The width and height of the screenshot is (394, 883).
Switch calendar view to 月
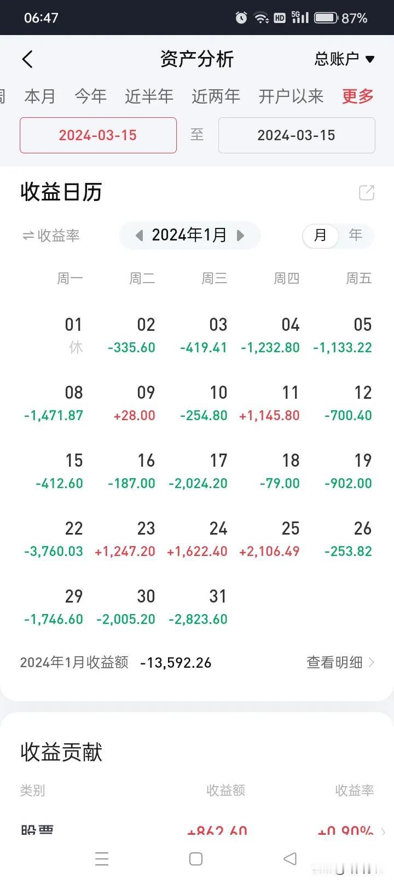click(320, 236)
